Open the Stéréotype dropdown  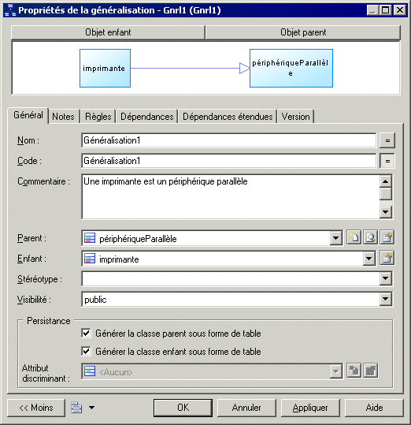(x=386, y=278)
